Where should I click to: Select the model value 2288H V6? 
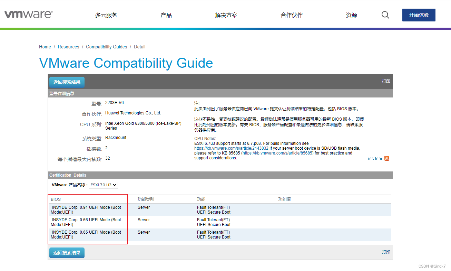115,103
